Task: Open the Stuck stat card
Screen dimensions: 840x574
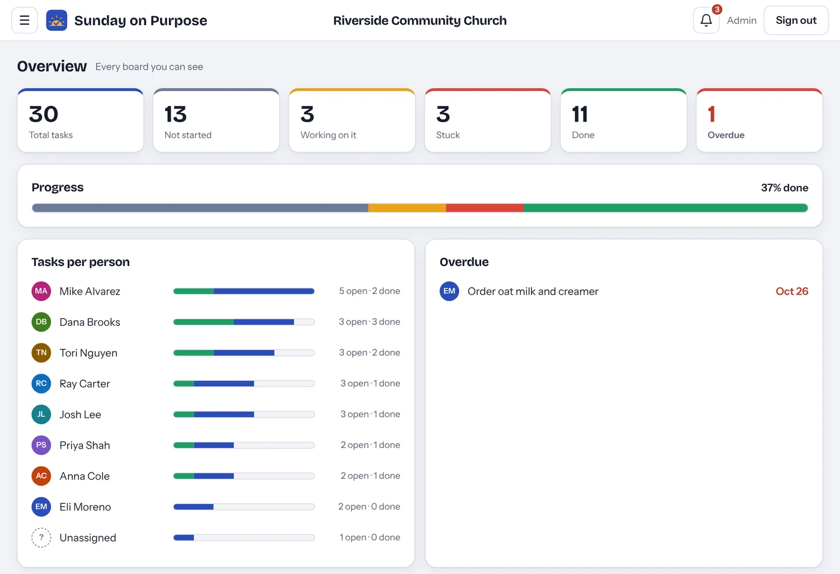Action: [488, 120]
